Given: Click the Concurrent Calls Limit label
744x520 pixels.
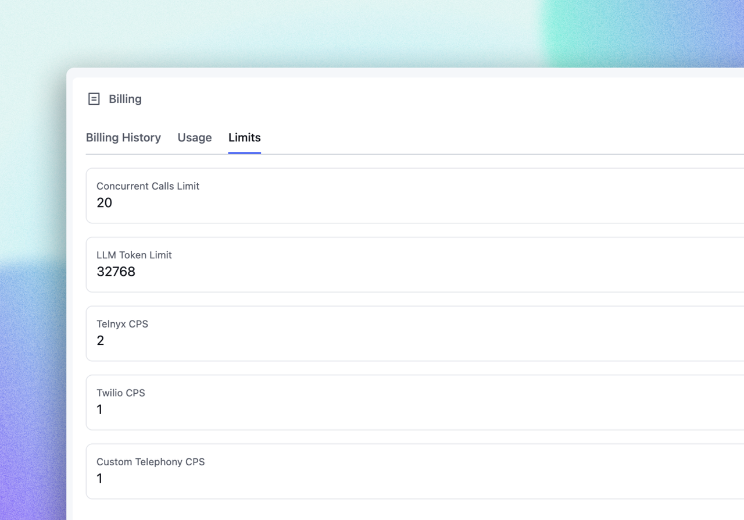Looking at the screenshot, I should pyautogui.click(x=148, y=186).
